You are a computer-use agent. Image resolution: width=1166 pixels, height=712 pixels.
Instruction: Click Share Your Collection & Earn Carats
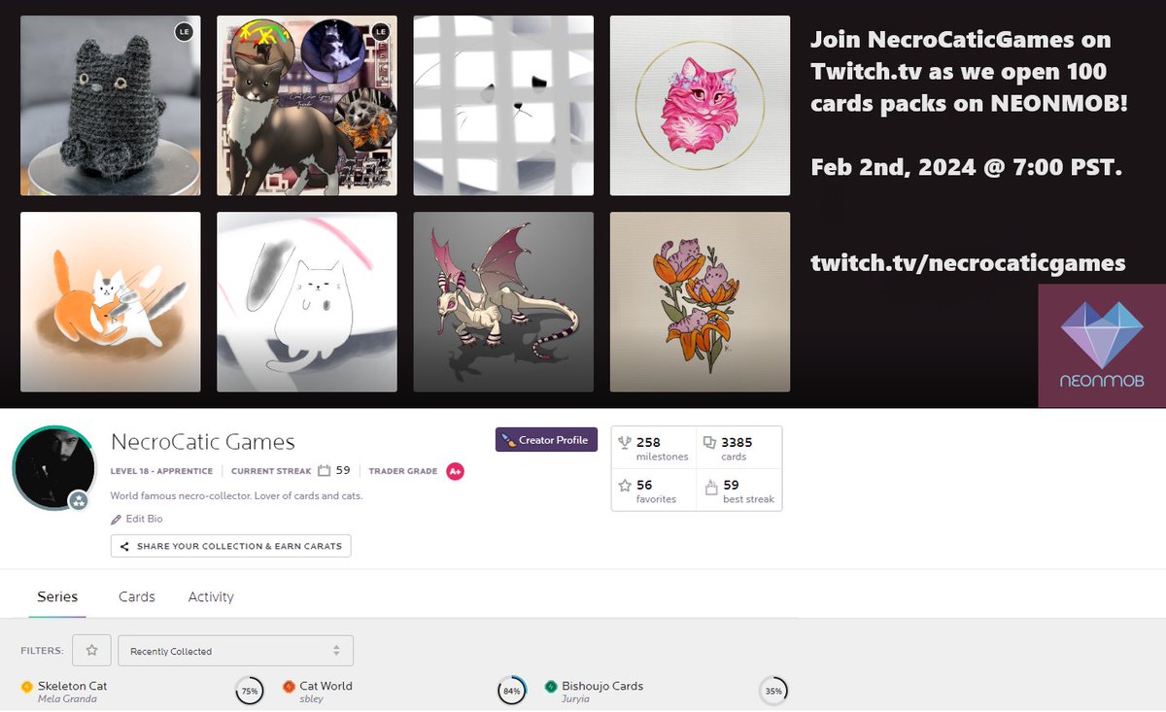(230, 546)
